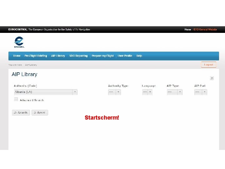
Task: Open the SDO Reporting menu
Action: coord(78,56)
